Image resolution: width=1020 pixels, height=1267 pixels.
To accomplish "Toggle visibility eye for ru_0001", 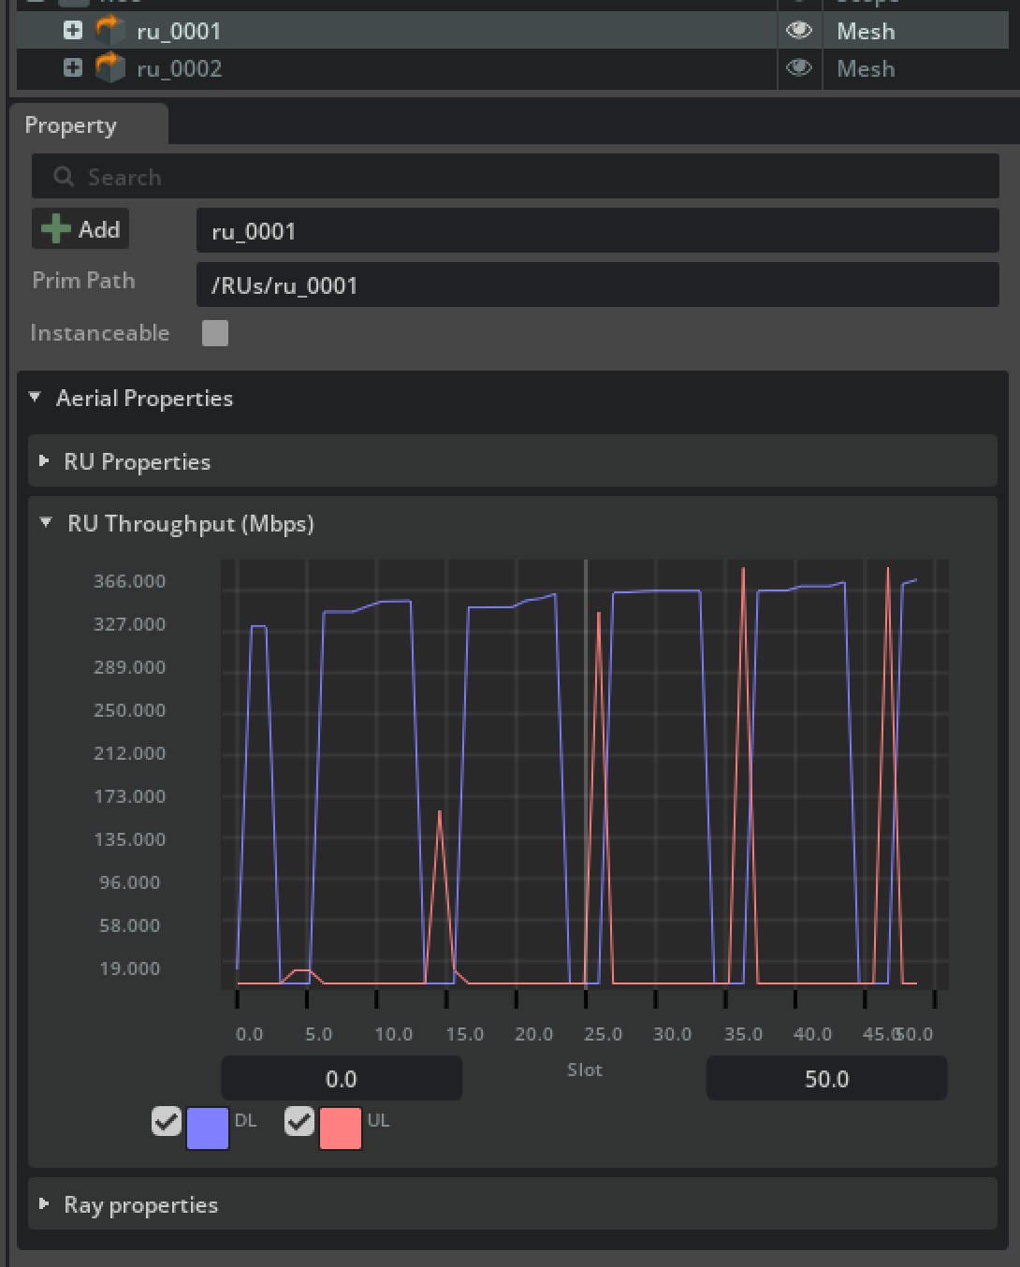I will tap(798, 31).
